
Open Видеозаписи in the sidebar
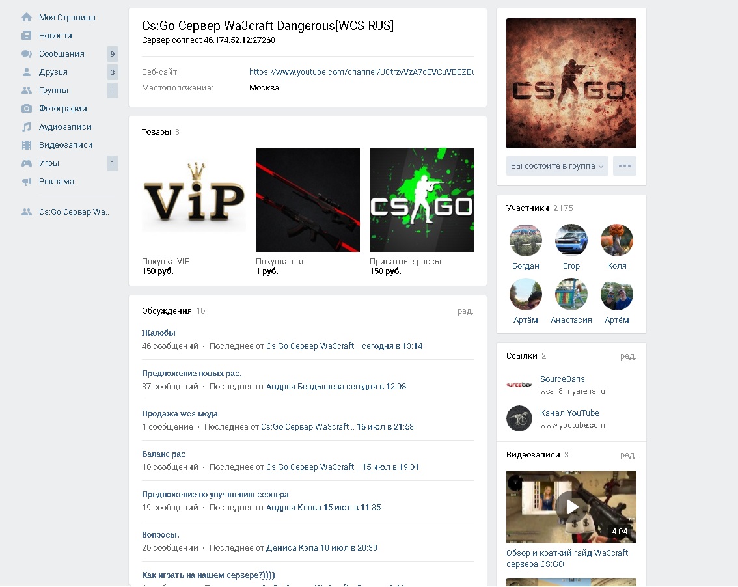[x=66, y=145]
